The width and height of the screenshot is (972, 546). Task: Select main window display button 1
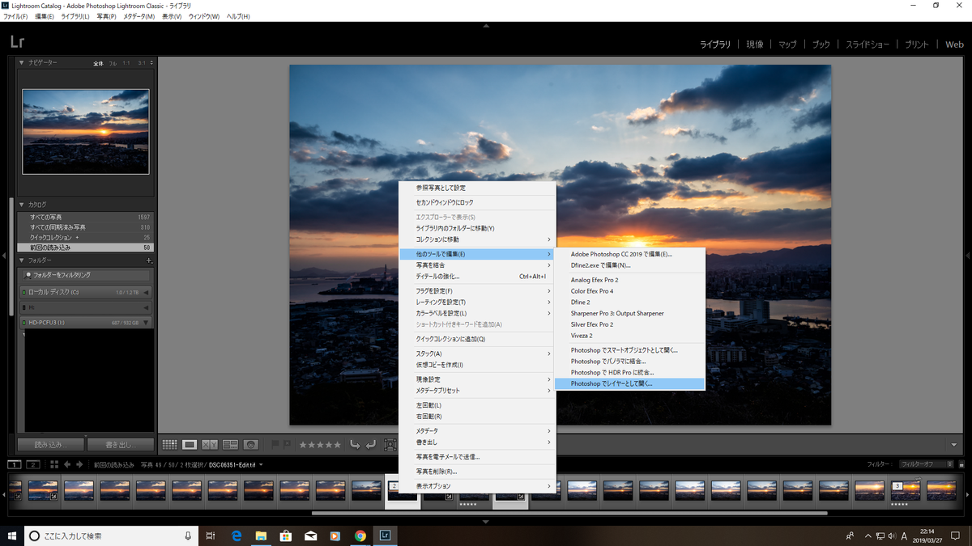coord(15,464)
